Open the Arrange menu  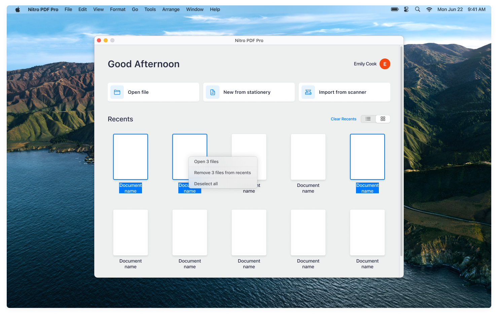coord(171,9)
